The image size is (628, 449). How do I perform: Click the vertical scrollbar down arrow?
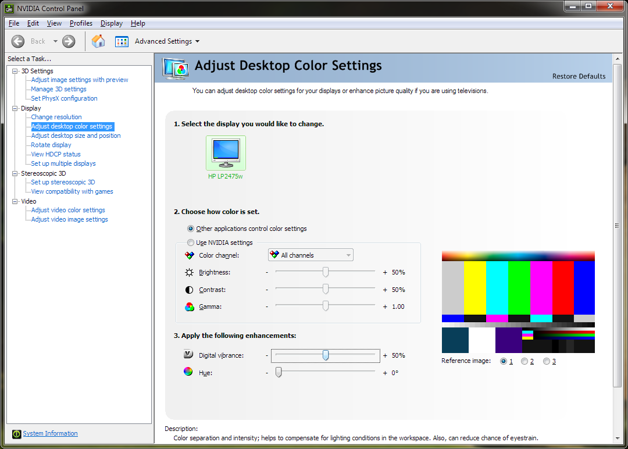point(617,438)
